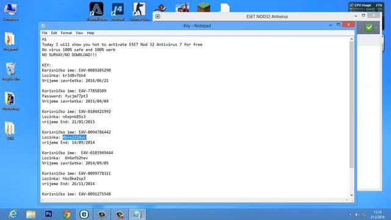Click the username text EAV-0099778311
The image size is (391, 220).
click(x=95, y=174)
